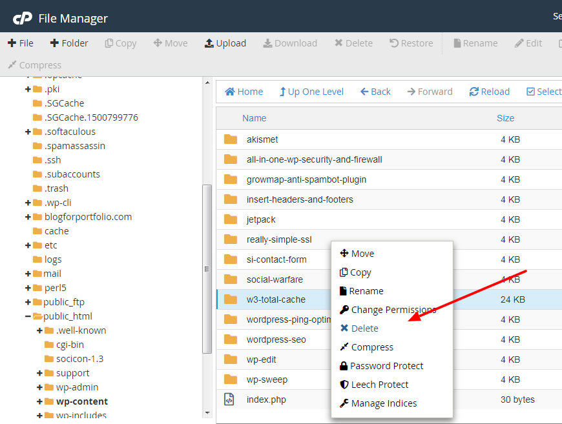Click the Copy toolbar button
This screenshot has height=424, width=562.
click(120, 43)
